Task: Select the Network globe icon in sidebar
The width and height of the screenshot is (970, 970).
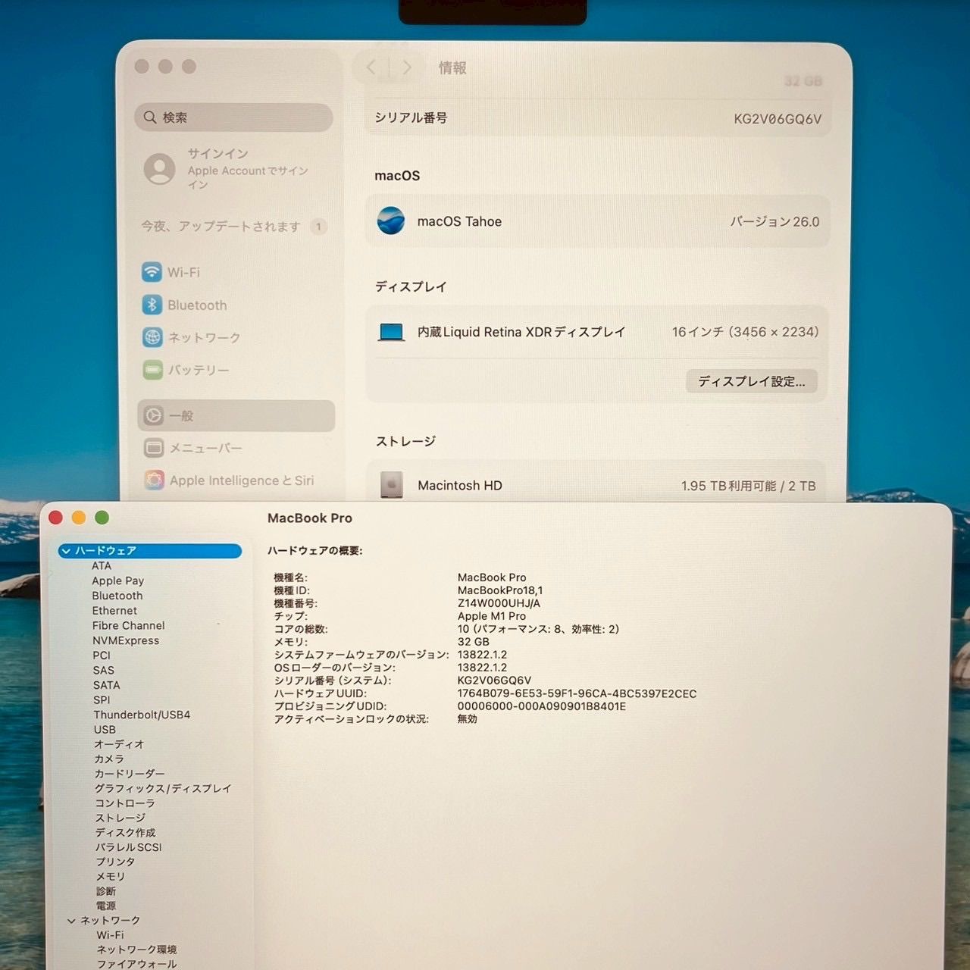Action: pos(152,337)
